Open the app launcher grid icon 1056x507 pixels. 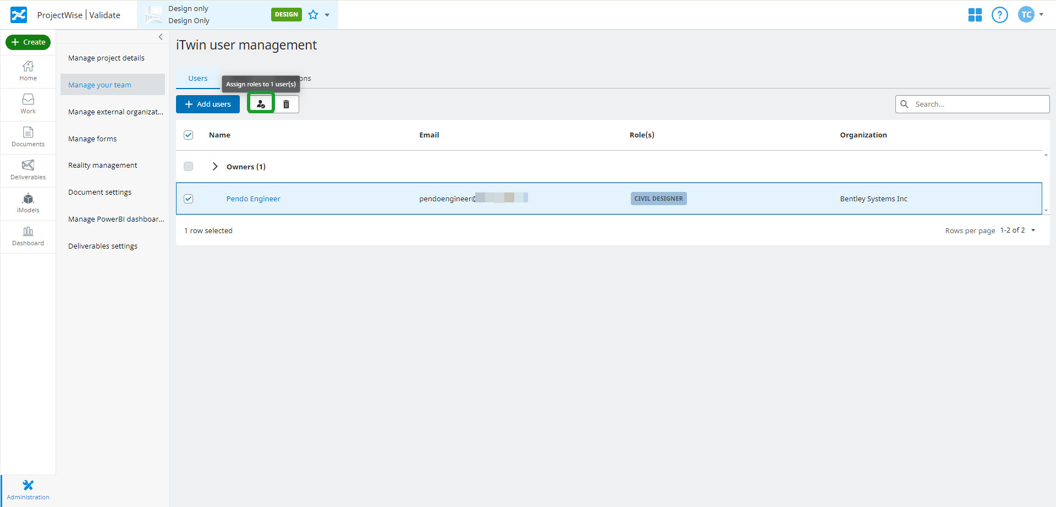coord(975,15)
